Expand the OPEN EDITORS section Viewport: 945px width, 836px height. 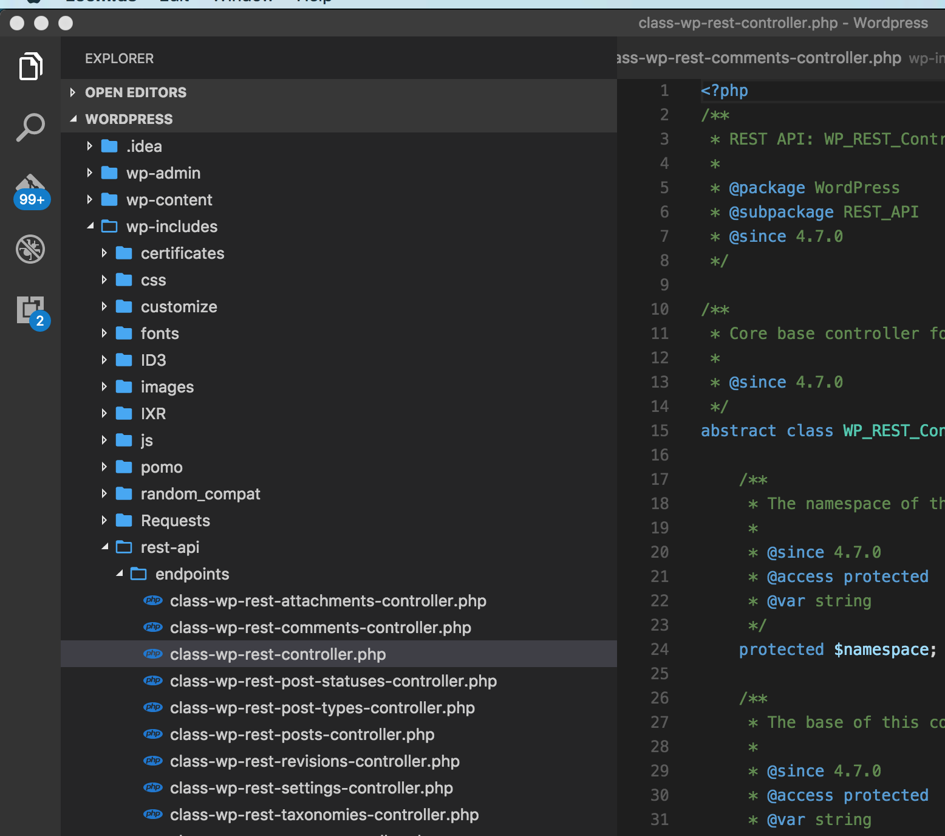[73, 92]
